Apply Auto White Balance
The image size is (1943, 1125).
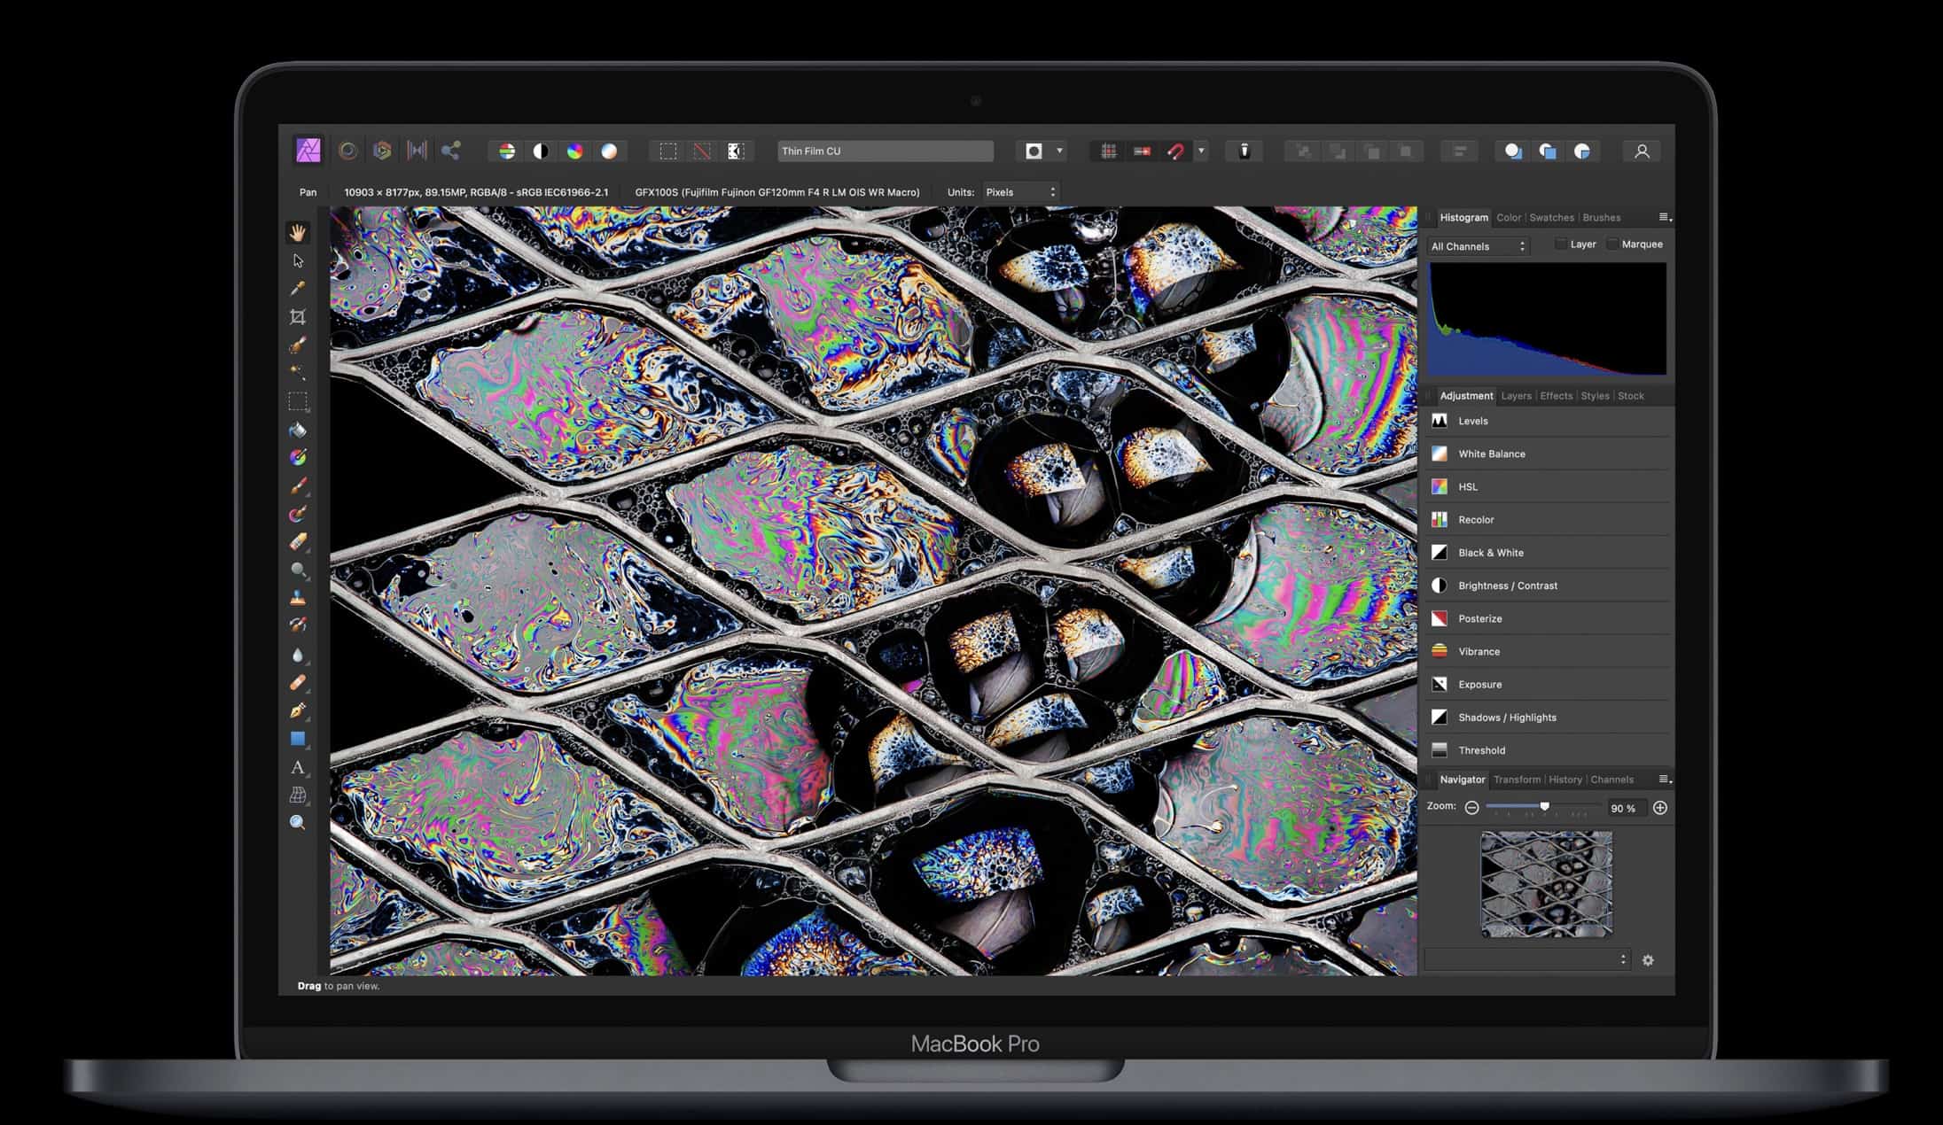point(609,151)
